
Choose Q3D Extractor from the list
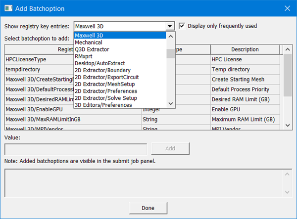(120, 49)
